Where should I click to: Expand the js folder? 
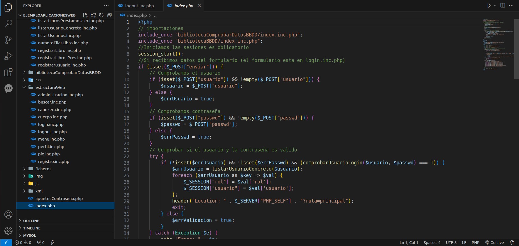pyautogui.click(x=65, y=183)
